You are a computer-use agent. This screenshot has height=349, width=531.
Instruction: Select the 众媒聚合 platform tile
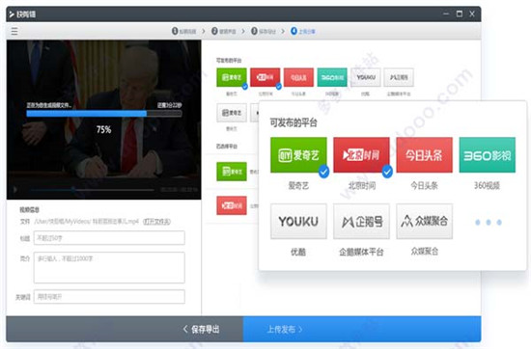coord(425,221)
